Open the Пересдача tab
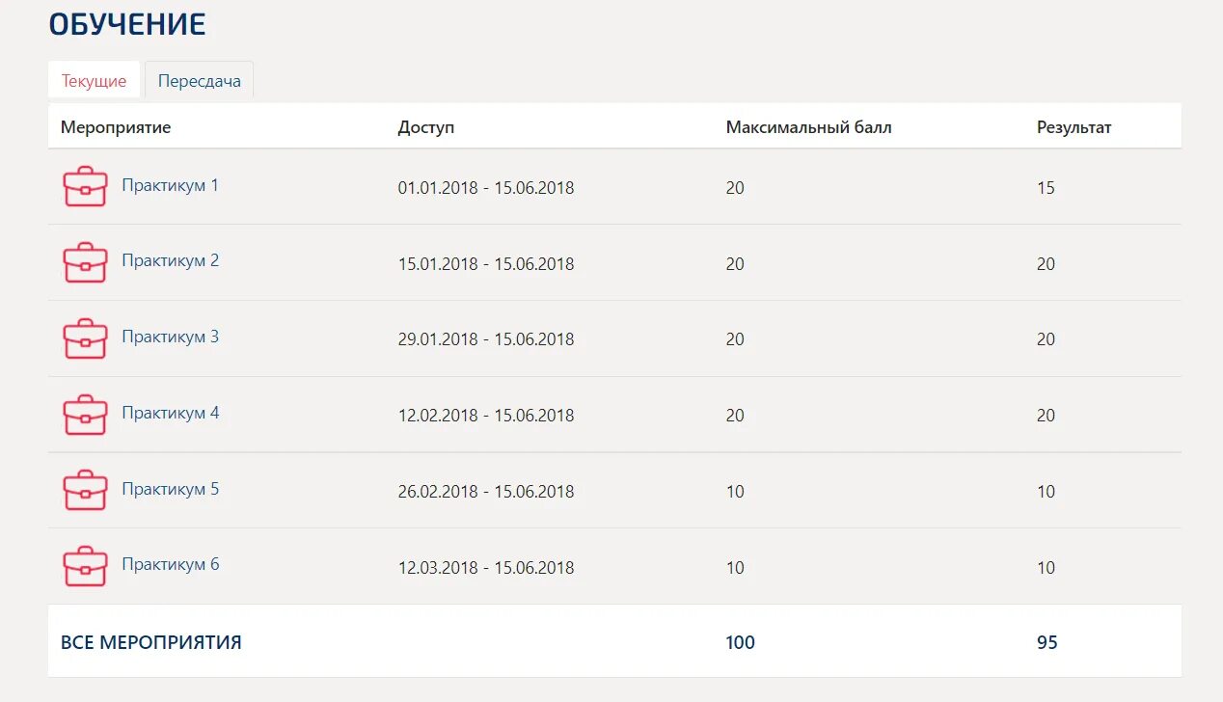 [x=199, y=81]
